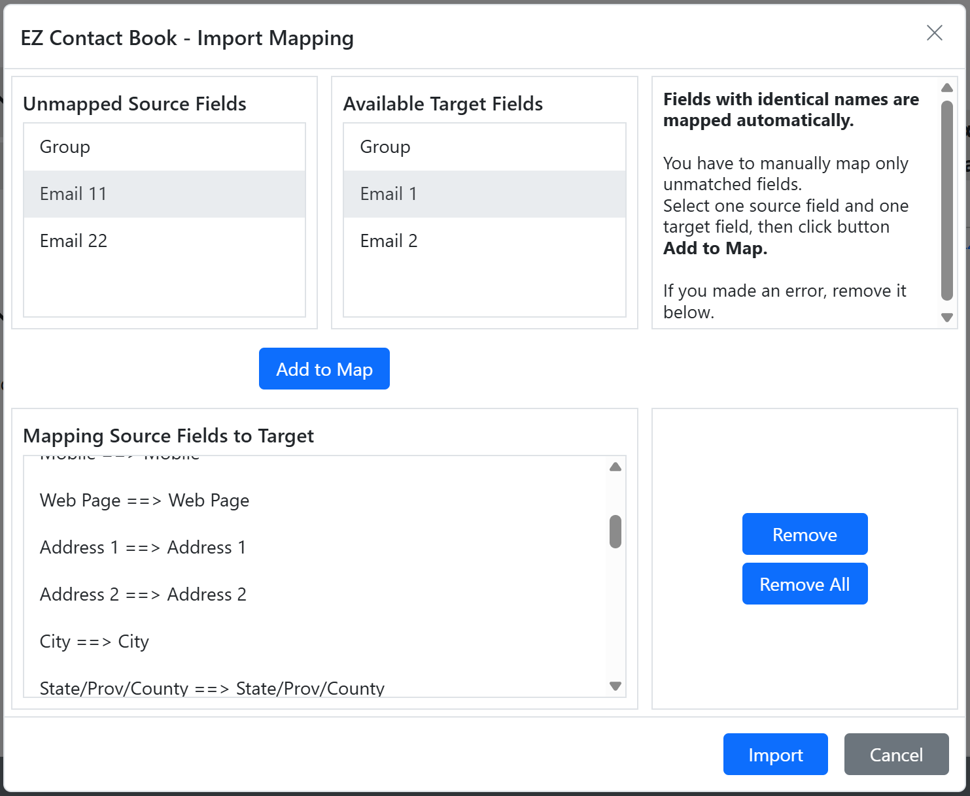
Task: Select "Group" in Unmapped Source Fields
Action: [164, 146]
